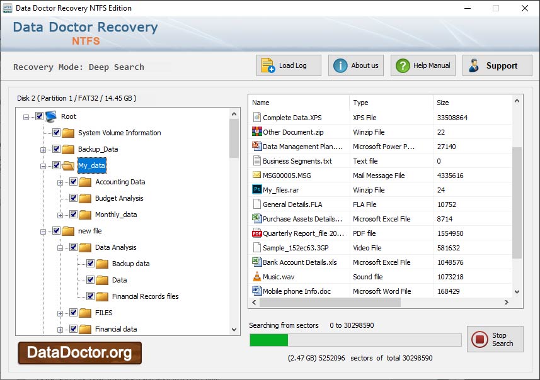The image size is (540, 380).
Task: Click the Purchase Assets Details Excel icon
Action: tap(256, 218)
